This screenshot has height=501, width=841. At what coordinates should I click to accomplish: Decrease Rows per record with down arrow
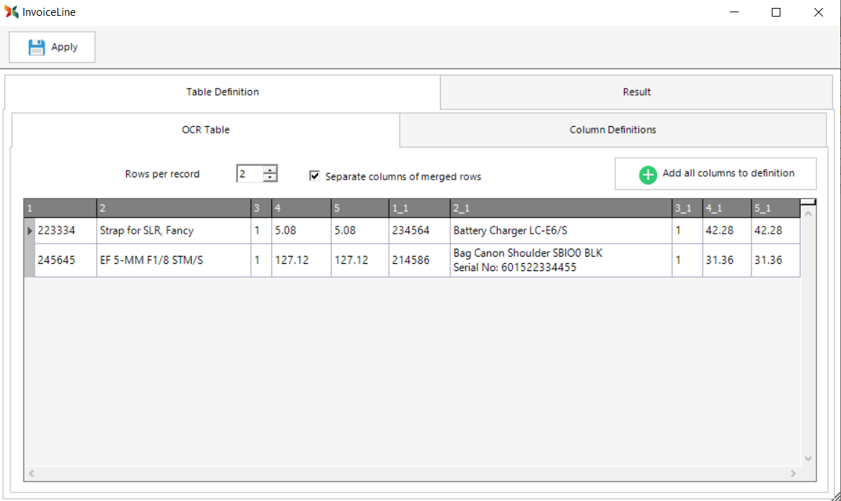pos(270,178)
